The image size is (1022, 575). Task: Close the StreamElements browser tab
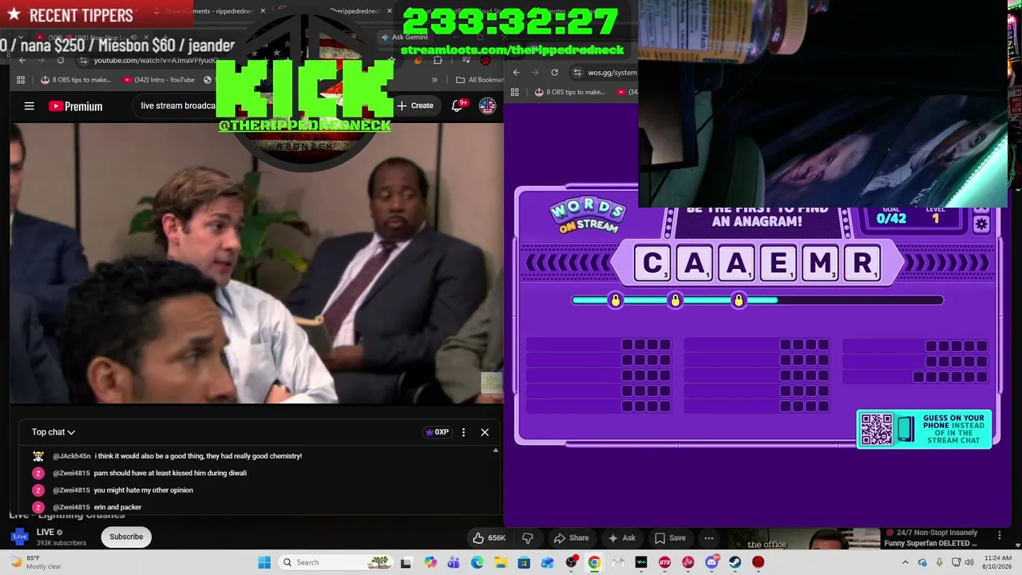click(x=263, y=11)
